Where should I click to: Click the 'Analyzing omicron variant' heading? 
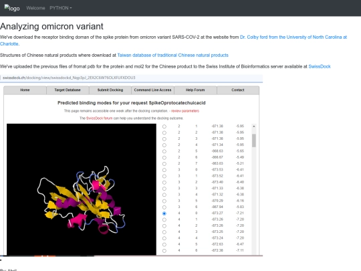[51, 26]
